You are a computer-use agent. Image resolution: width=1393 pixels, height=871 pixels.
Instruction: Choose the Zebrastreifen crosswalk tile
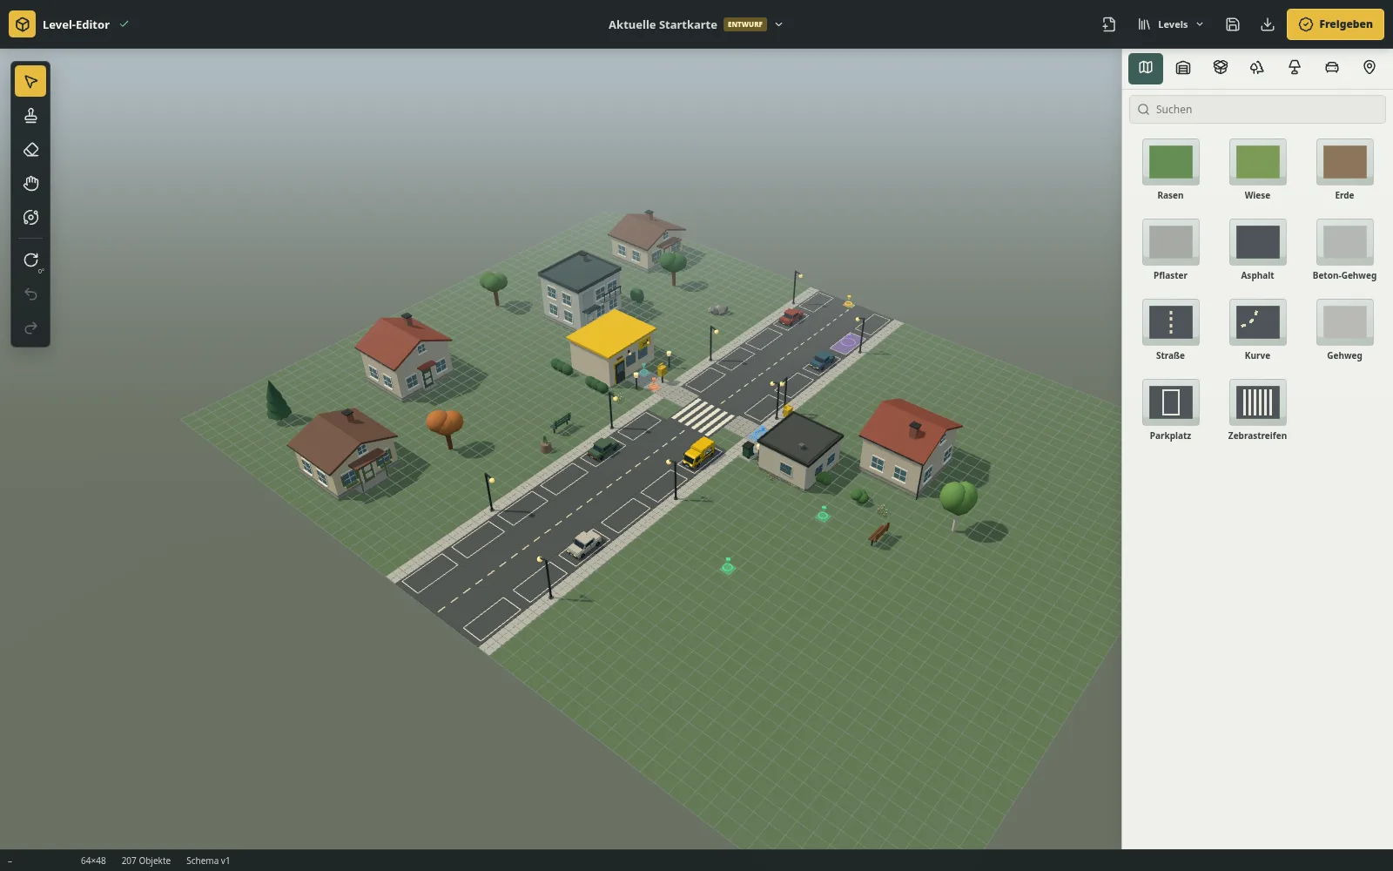click(1257, 410)
